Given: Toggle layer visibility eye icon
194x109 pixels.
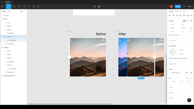Looking at the screenshot, I should click(191, 73).
